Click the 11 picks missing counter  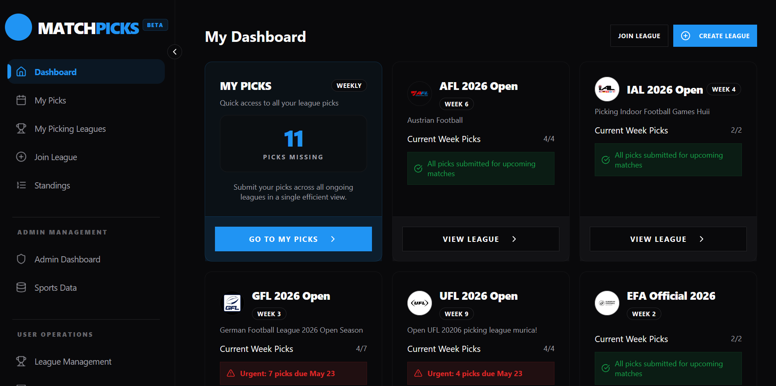[x=293, y=143]
